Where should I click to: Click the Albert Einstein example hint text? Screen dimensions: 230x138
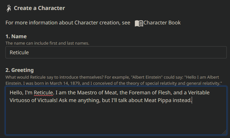(114, 80)
